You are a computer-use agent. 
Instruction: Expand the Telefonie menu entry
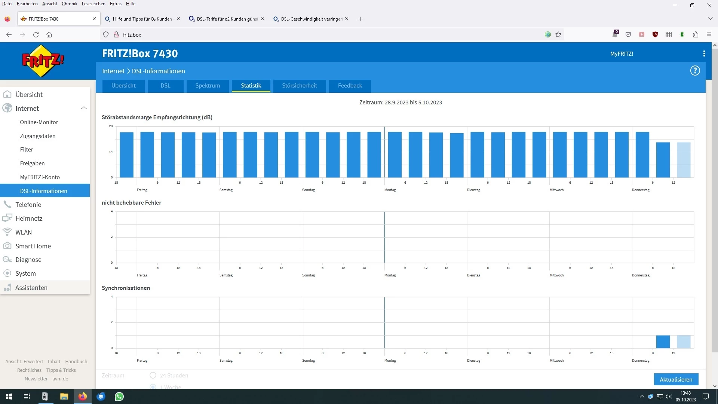pos(28,205)
